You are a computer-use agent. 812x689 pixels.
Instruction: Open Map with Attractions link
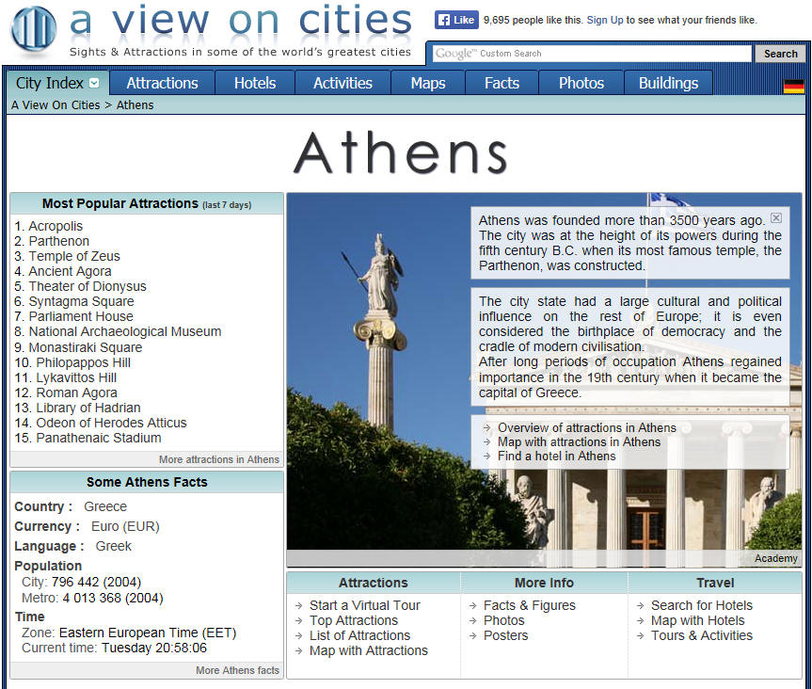(369, 650)
